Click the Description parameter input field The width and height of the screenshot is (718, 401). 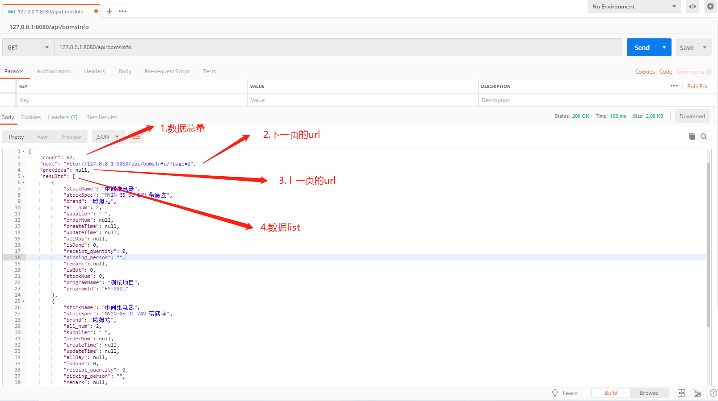click(597, 100)
